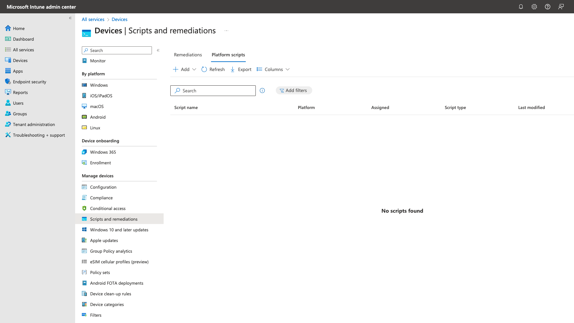The width and height of the screenshot is (574, 323).
Task: Export the scripts list
Action: click(x=241, y=69)
